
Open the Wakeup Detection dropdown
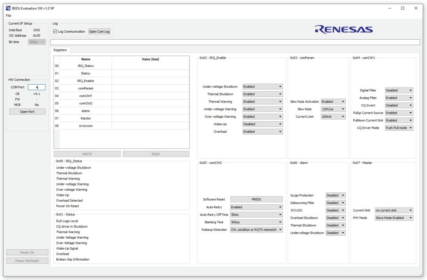[x=256, y=230]
